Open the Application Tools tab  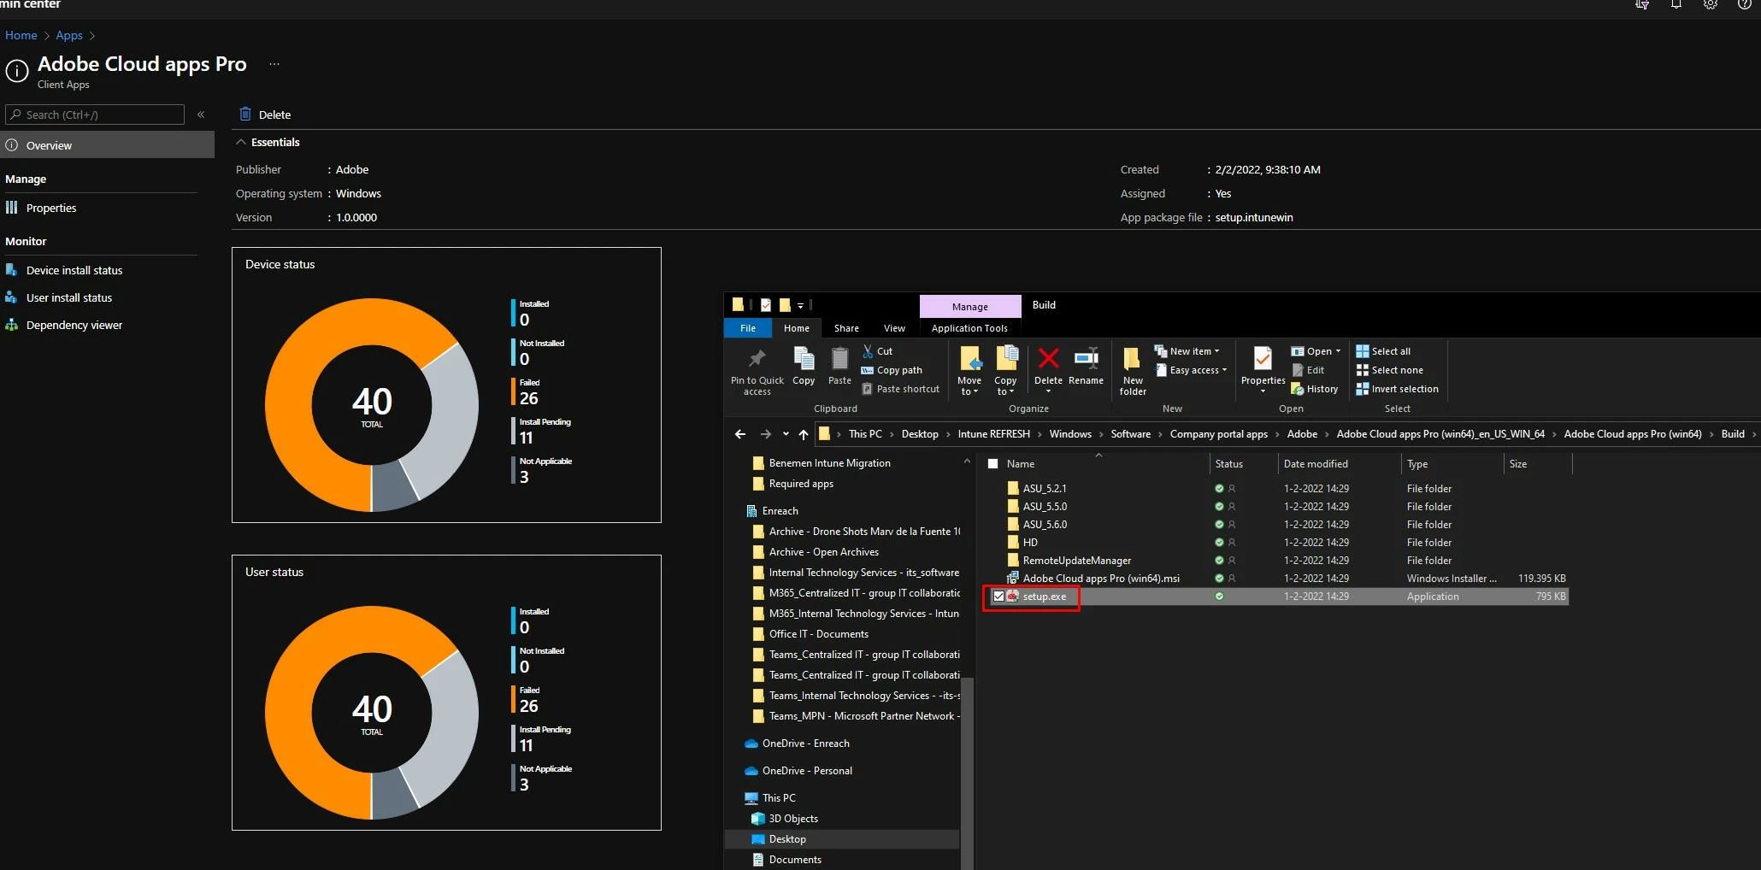[x=969, y=328]
